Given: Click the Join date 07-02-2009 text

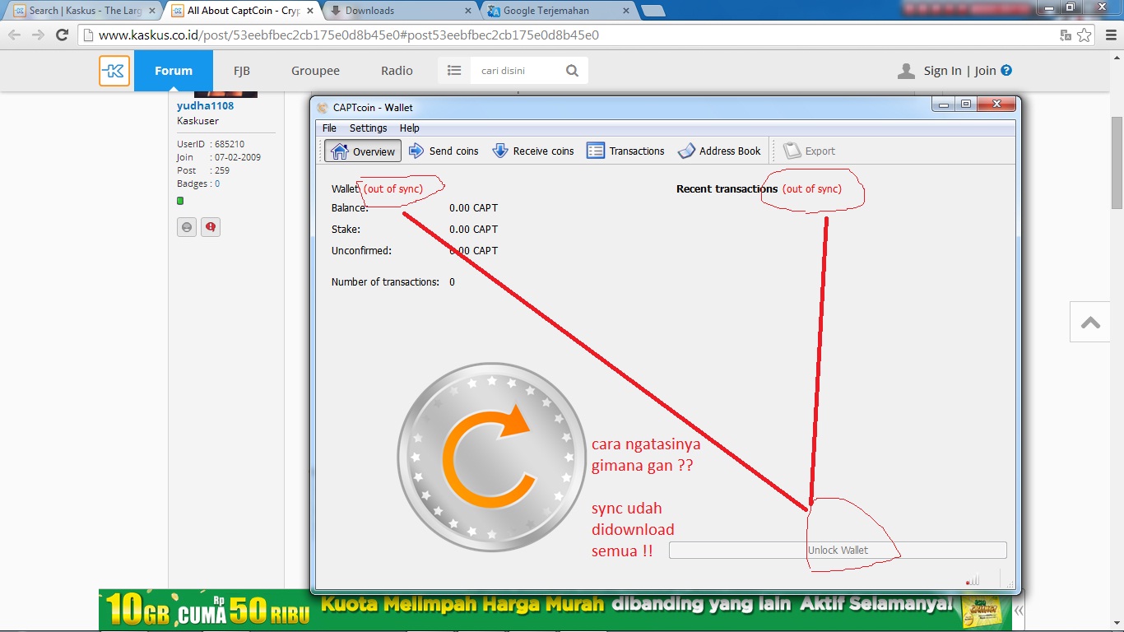Looking at the screenshot, I should click(x=219, y=157).
